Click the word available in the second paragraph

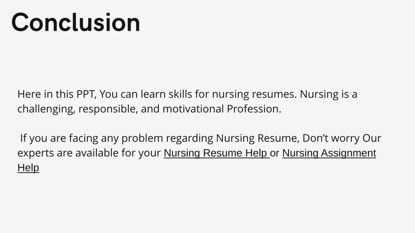pyautogui.click(x=97, y=153)
